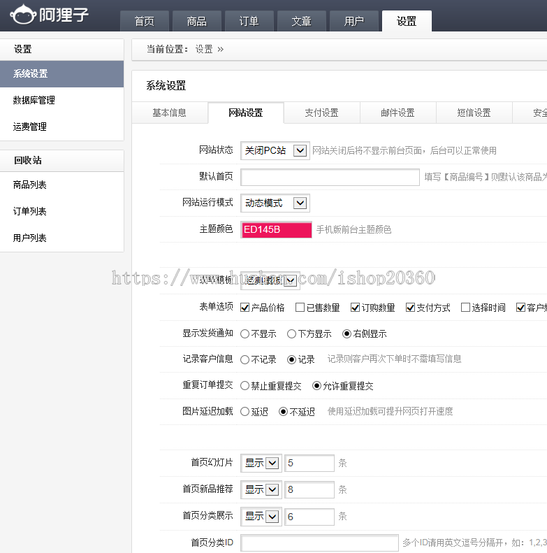The image size is (547, 553).
Task: Check the 已售数量 checkbox
Action: pos(300,308)
